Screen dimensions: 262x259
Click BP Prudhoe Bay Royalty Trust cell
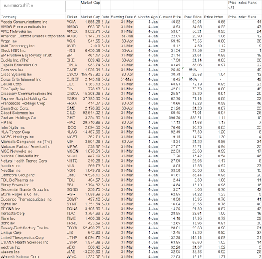[x=33, y=56]
